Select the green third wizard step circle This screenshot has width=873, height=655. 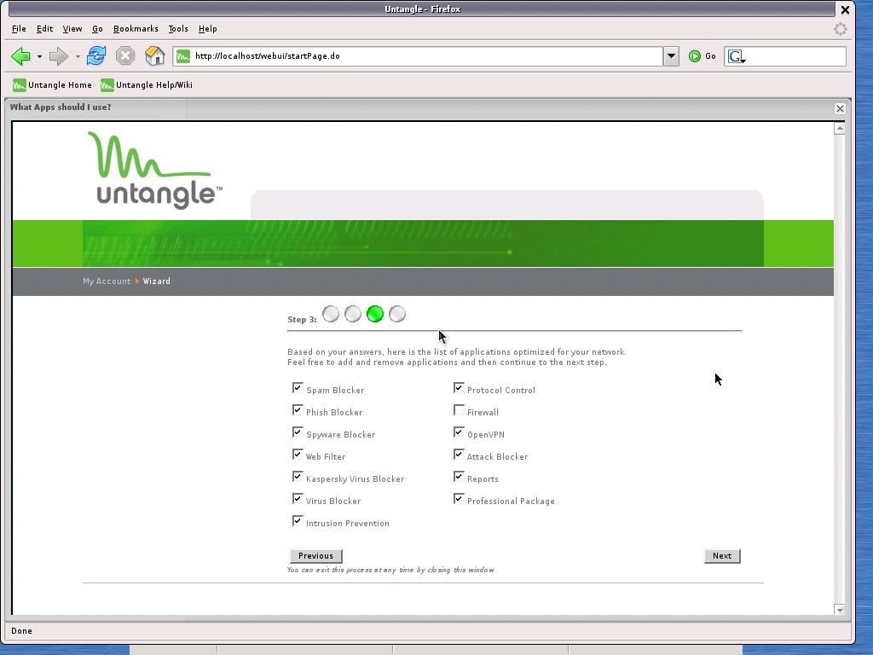coord(375,314)
